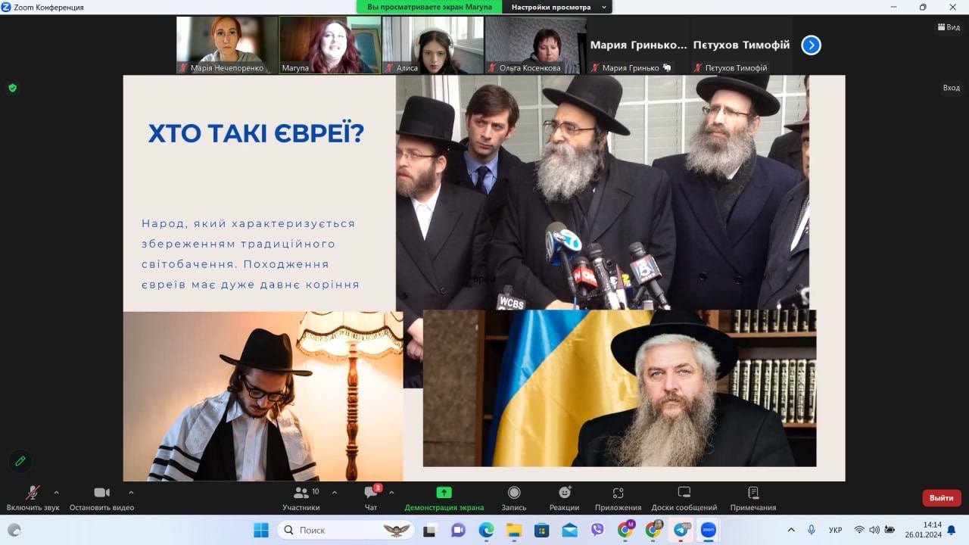
Task: Show next participants with blue arrow
Action: point(811,45)
